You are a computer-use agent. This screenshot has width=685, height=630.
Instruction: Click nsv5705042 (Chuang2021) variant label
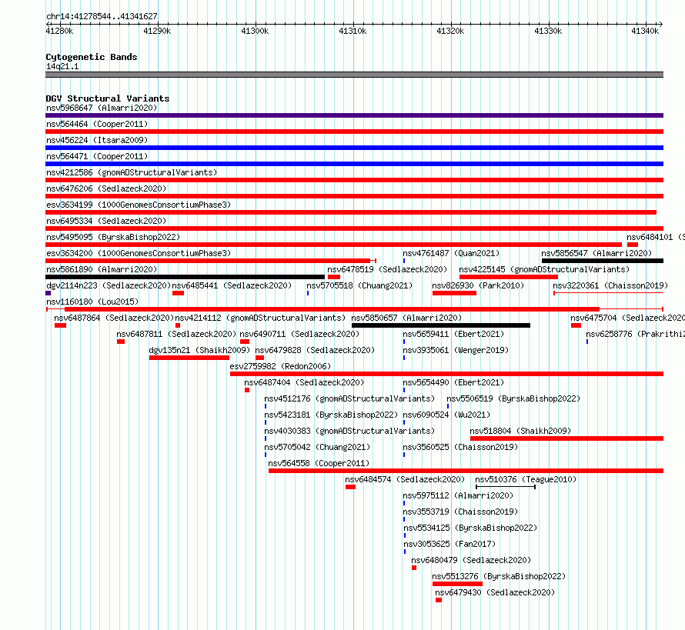[x=317, y=447]
